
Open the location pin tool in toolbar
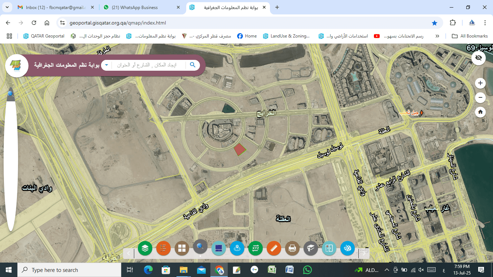pyautogui.click(x=237, y=248)
